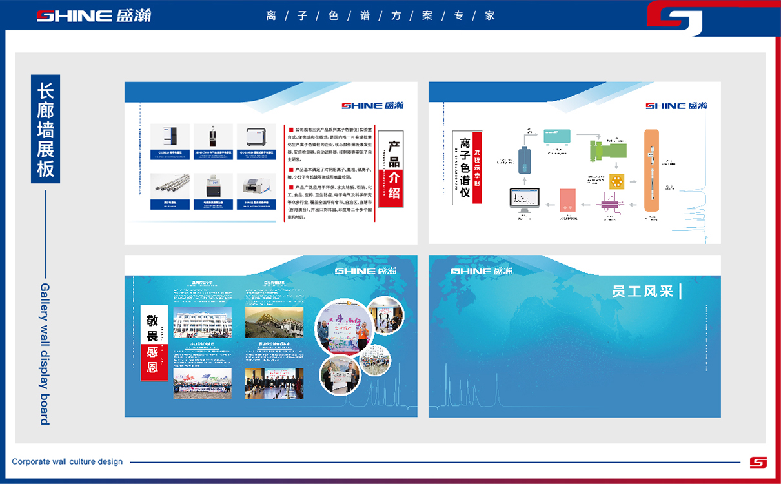This screenshot has width=781, height=484.
Task: Click the yellow hexagonal valve icon
Action: (616, 181)
